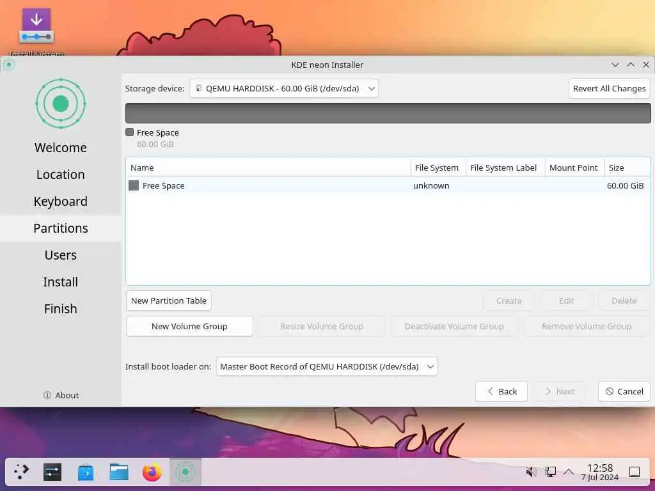This screenshot has height=491, width=655.
Task: Click the File System column header
Action: (438, 168)
